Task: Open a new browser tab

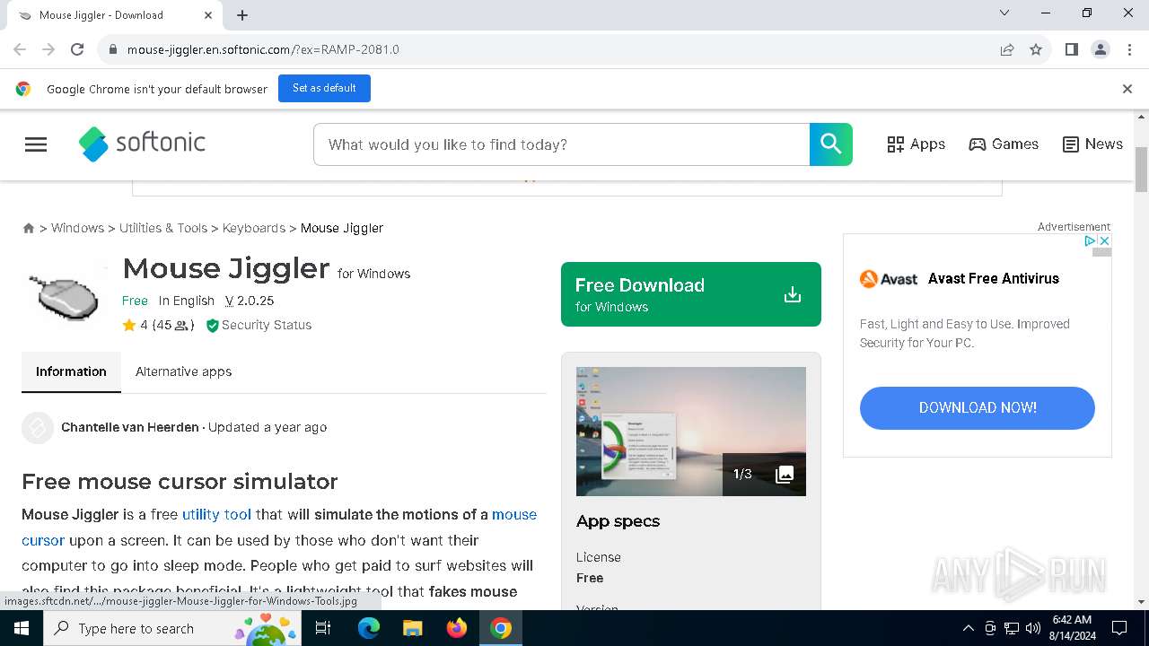Action: [x=242, y=15]
